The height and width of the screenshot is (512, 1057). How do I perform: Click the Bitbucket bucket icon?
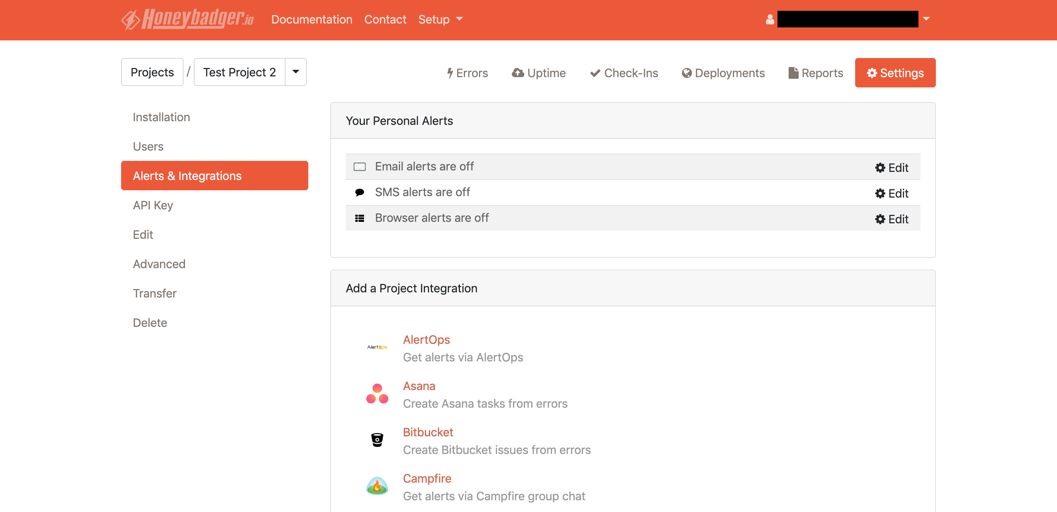377,440
